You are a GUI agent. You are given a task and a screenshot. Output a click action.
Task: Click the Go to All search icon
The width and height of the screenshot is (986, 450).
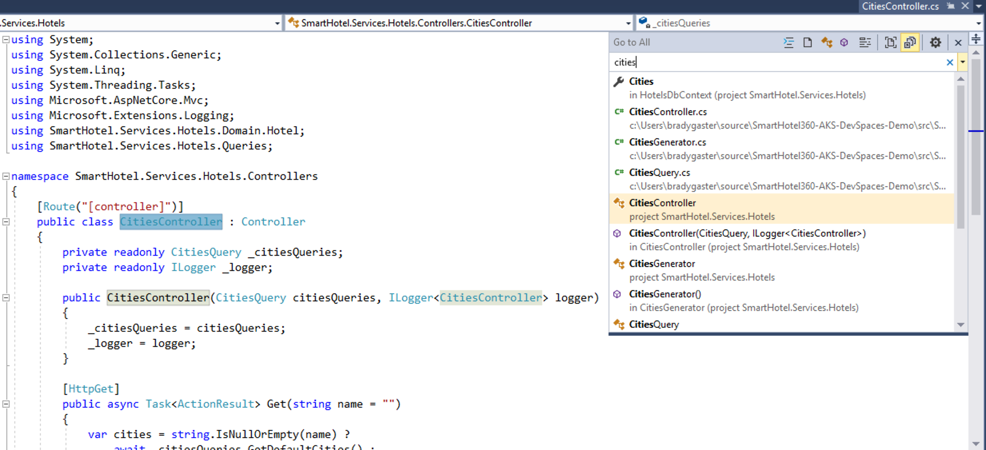tap(910, 42)
